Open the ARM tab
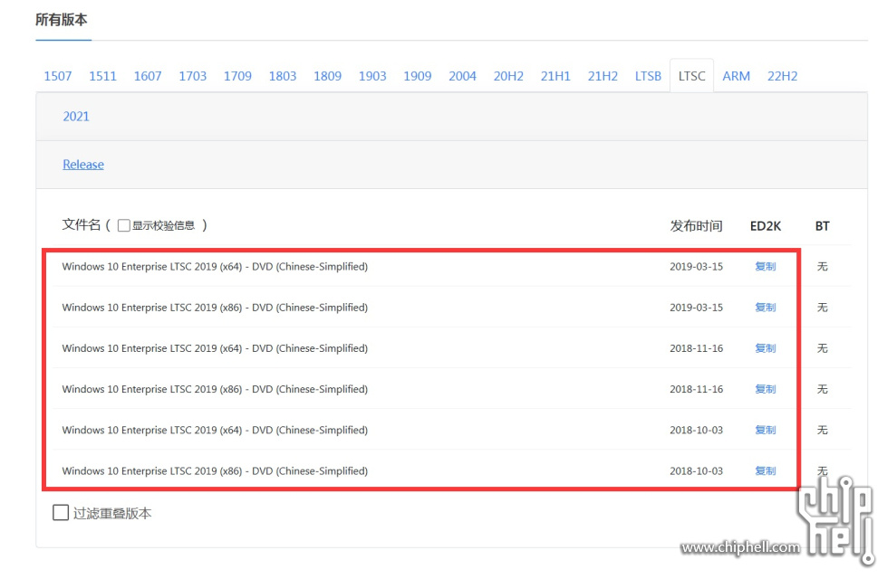This screenshot has height=579, width=887. 736,76
